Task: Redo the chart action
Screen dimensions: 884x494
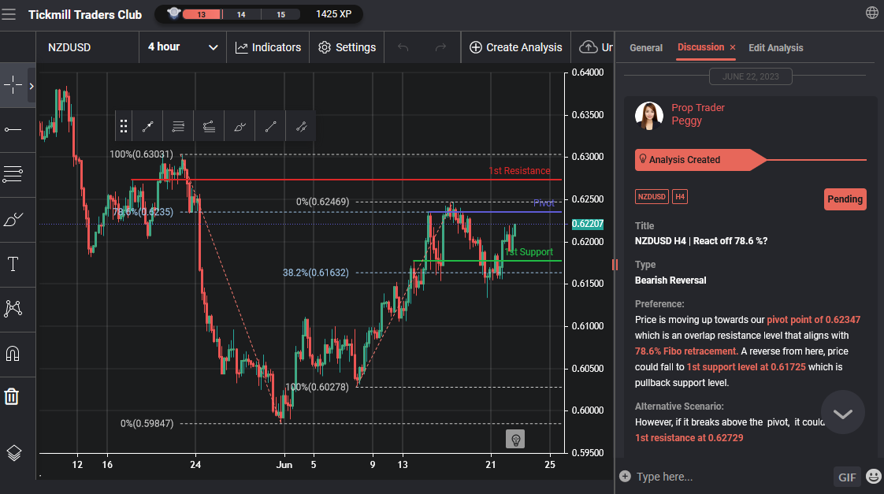Action: pyautogui.click(x=440, y=47)
